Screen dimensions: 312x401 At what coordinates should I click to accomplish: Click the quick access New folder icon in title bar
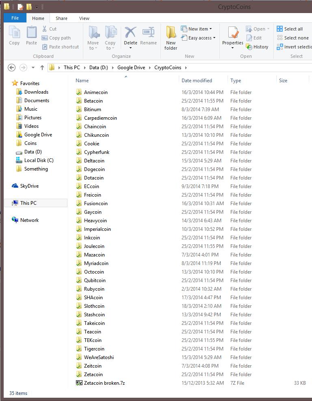29,7
